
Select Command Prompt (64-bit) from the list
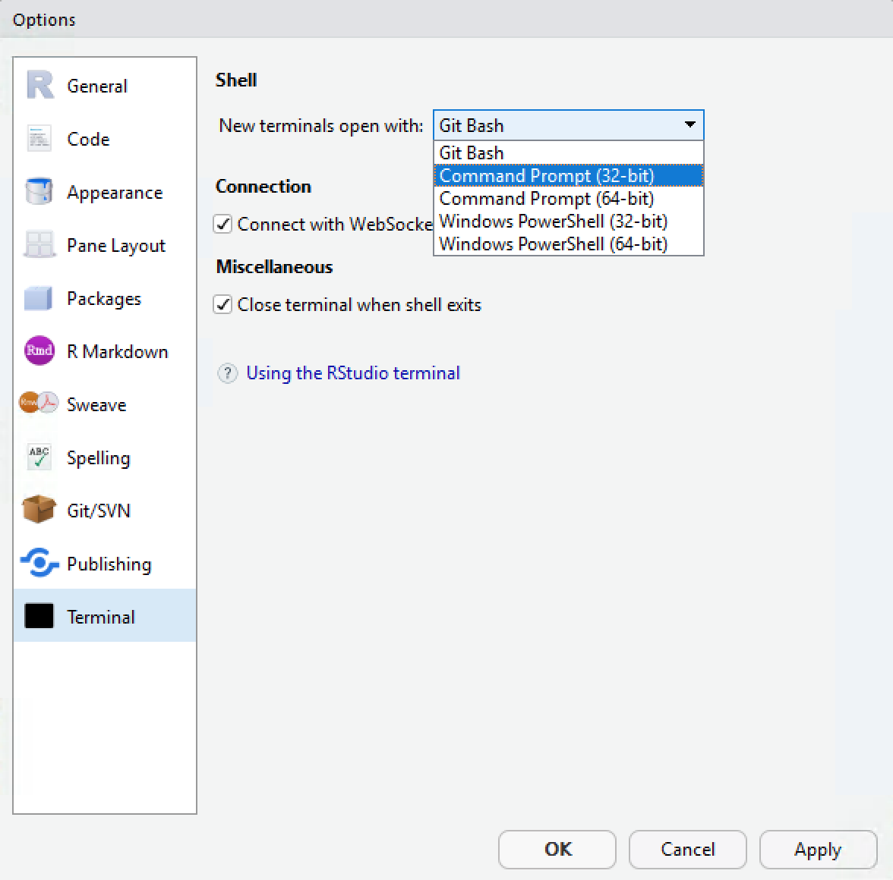pos(545,198)
